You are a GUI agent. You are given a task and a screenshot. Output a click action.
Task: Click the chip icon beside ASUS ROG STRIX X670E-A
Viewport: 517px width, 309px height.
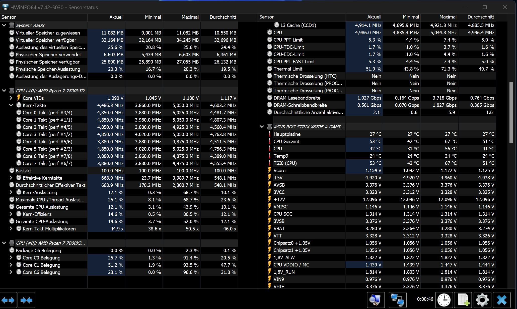(269, 127)
